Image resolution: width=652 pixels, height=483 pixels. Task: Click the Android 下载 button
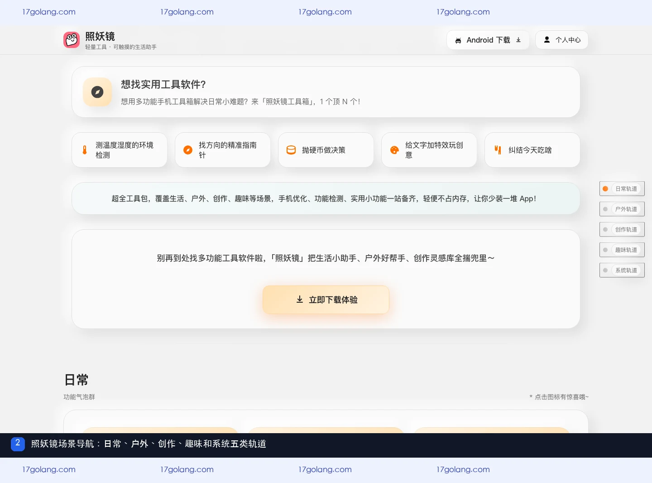[488, 40]
